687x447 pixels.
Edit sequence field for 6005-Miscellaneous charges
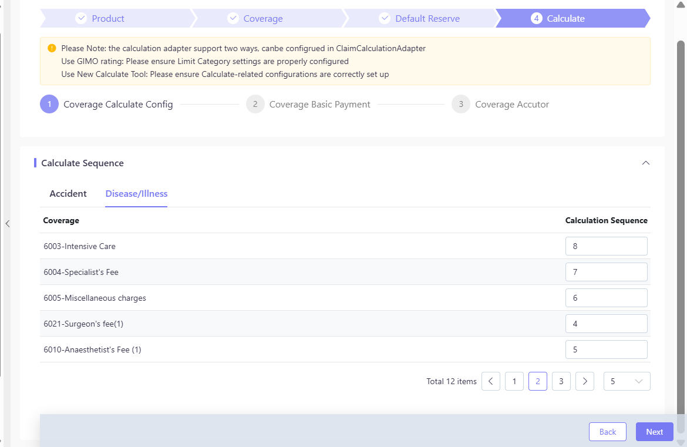point(606,298)
